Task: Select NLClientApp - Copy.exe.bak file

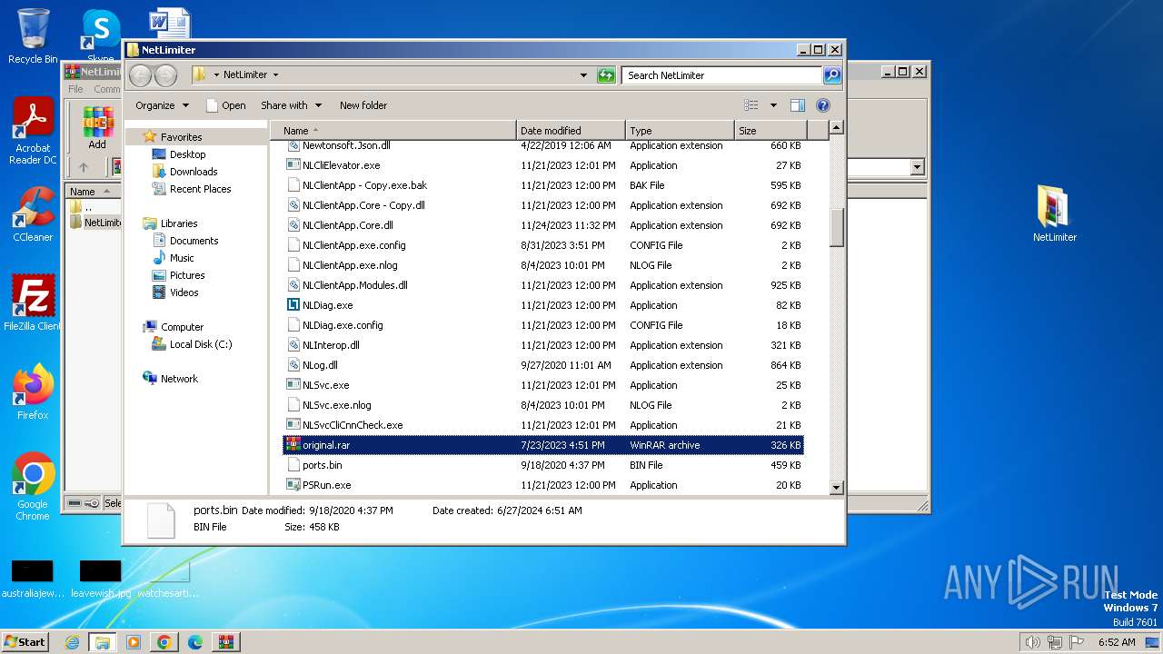Action: pos(364,185)
